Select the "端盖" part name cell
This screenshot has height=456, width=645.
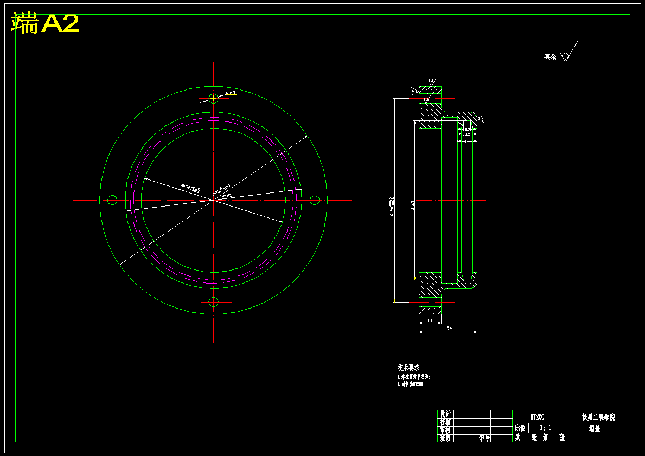pos(598,428)
